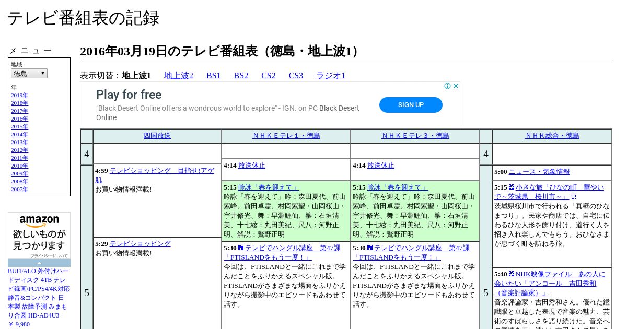The width and height of the screenshot is (627, 329).
Task: Open the 2019年 archive link
Action: point(19,96)
